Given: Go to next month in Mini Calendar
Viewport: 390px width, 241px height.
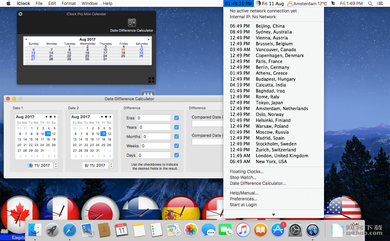Looking at the screenshot, I should [x=149, y=39].
